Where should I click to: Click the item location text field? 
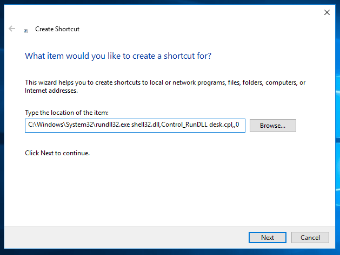135,126
